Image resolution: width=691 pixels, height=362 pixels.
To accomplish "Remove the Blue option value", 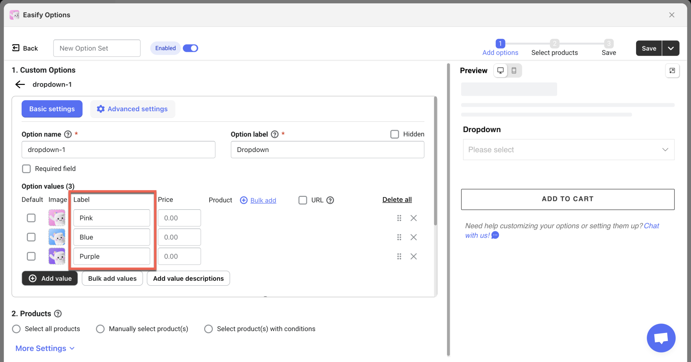I will [414, 237].
